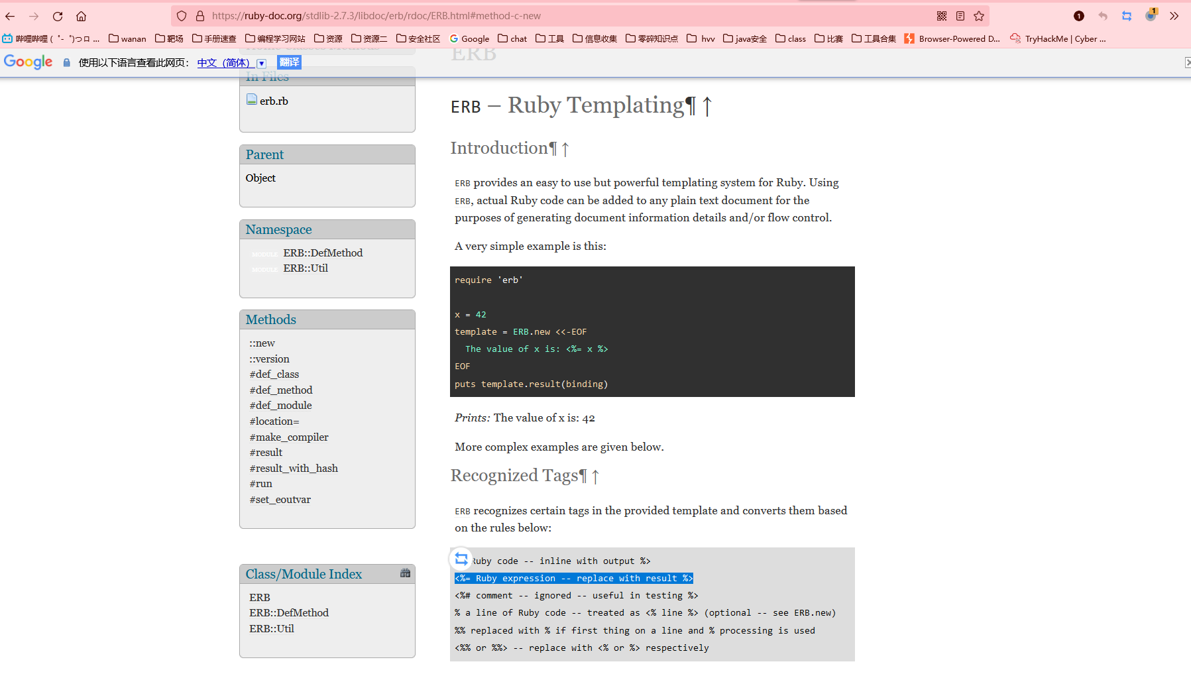
Task: Click the blue translate extension toolbar icon
Action: (1127, 16)
